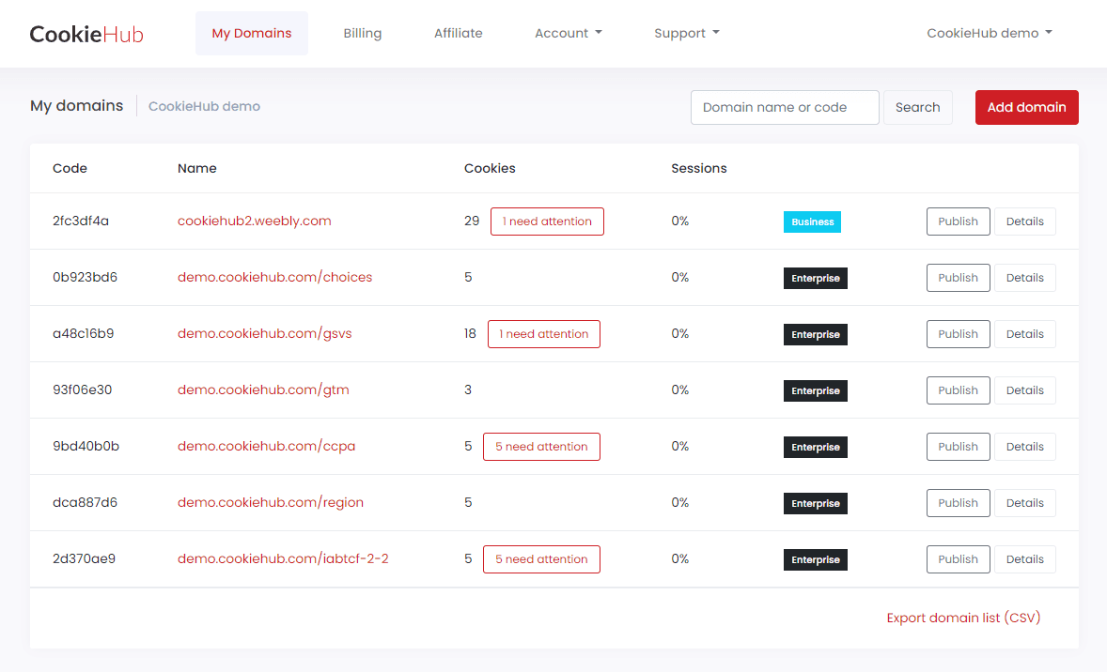Screen dimensions: 1107x672
Task: Open the demo.cookiehub.com/gtm domain link
Action: pyautogui.click(x=263, y=389)
